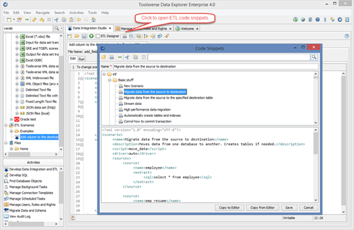Click the Help question mark icon
The width and height of the screenshot is (354, 230).
point(347,36)
